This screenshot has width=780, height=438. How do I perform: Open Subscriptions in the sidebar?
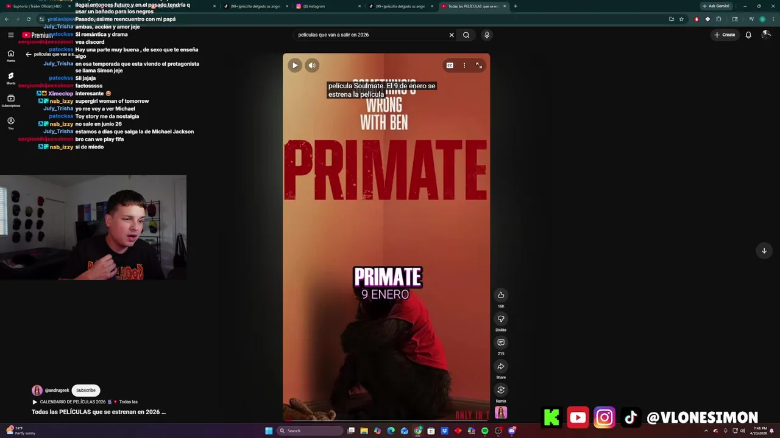[x=10, y=100]
